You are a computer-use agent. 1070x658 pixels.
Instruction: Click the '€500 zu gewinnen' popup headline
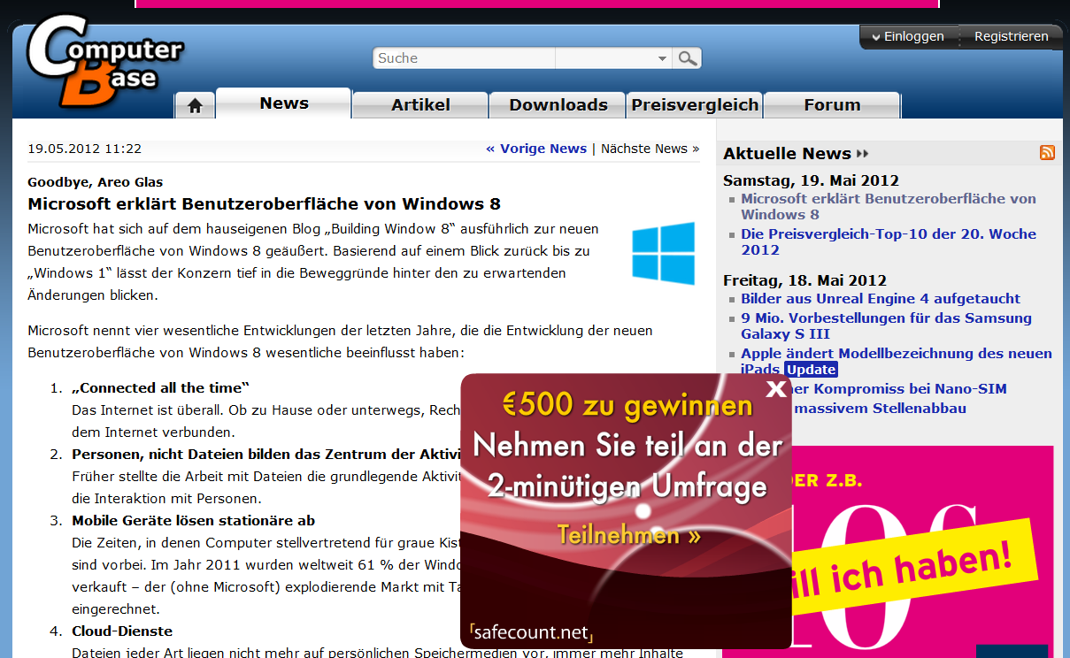click(627, 406)
